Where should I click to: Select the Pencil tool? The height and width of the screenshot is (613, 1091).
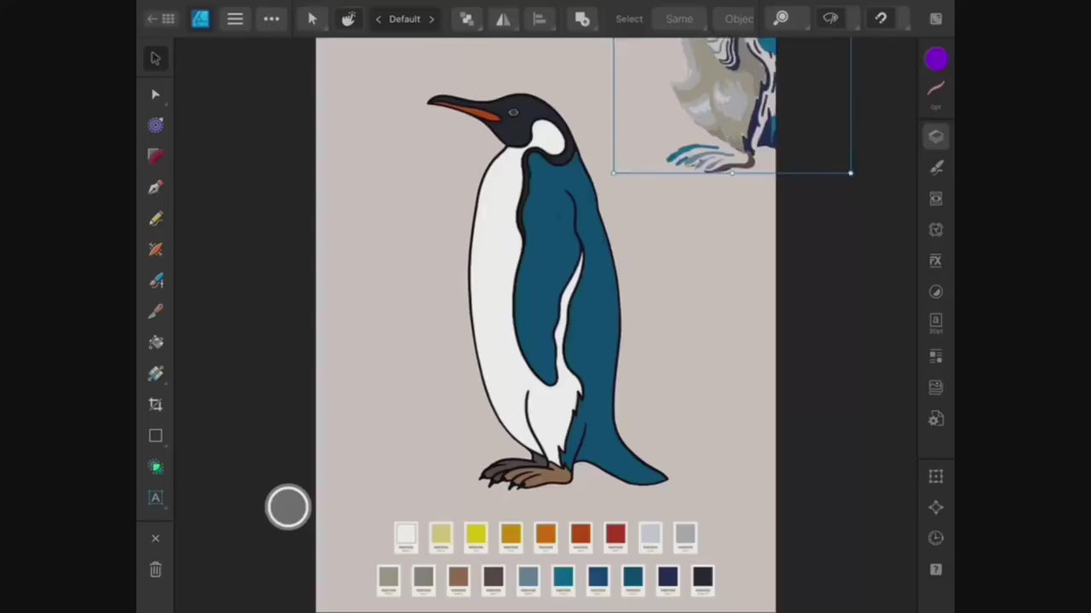[x=155, y=219]
